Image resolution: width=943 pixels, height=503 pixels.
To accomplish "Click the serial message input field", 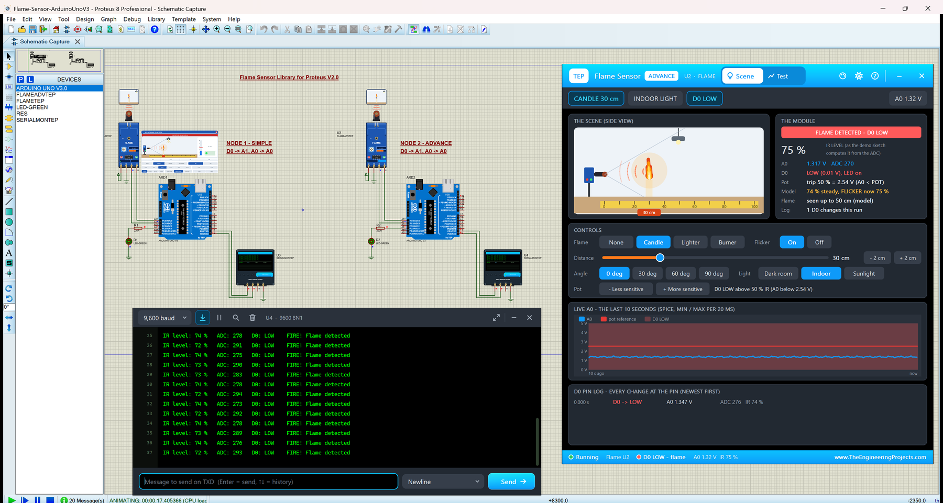I will [268, 482].
